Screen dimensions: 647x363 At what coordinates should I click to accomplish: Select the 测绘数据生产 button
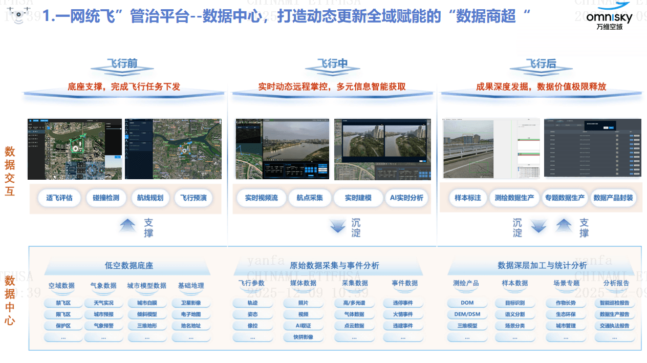pos(514,198)
